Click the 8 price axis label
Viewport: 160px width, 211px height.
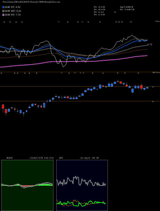tap(153, 102)
